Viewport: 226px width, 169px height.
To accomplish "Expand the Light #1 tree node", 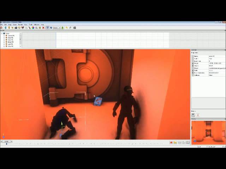I will 4,44.
